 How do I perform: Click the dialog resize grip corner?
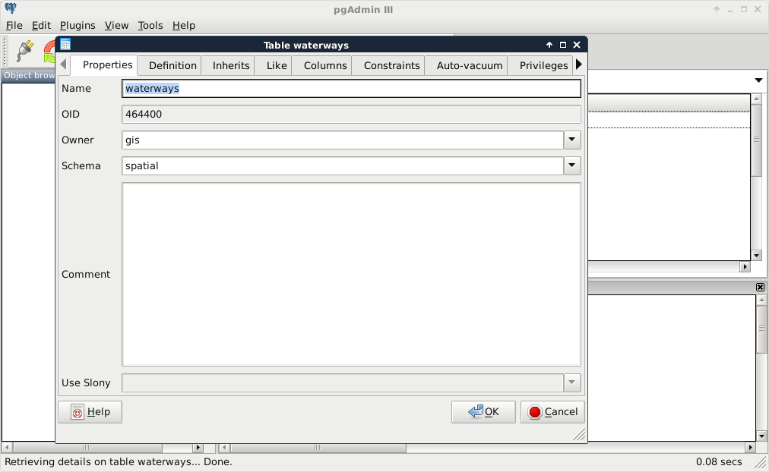(579, 435)
